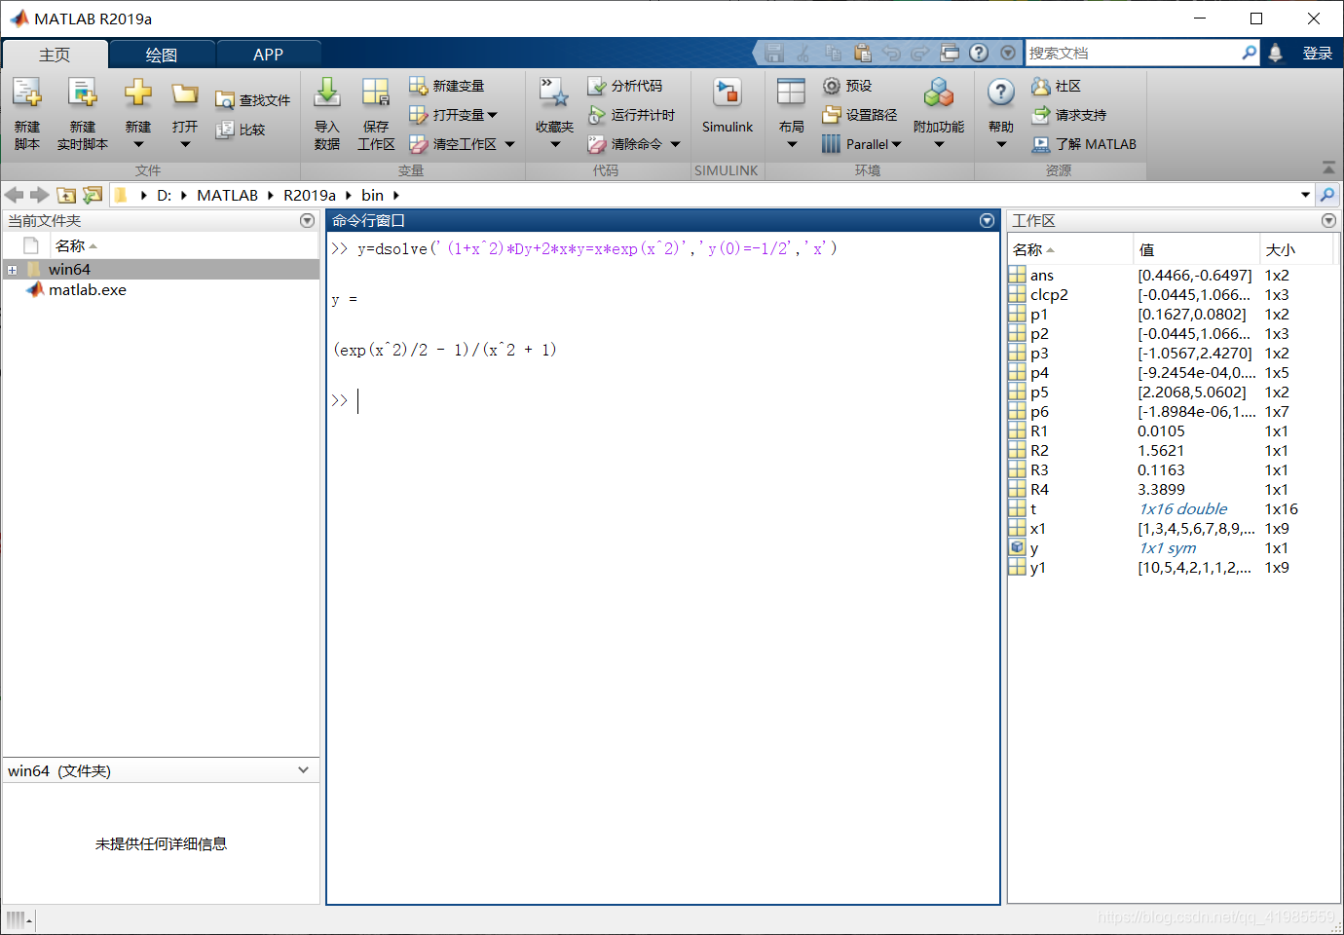The width and height of the screenshot is (1344, 935).
Task: Switch to the Plots (绘图) tab
Action: 162,55
